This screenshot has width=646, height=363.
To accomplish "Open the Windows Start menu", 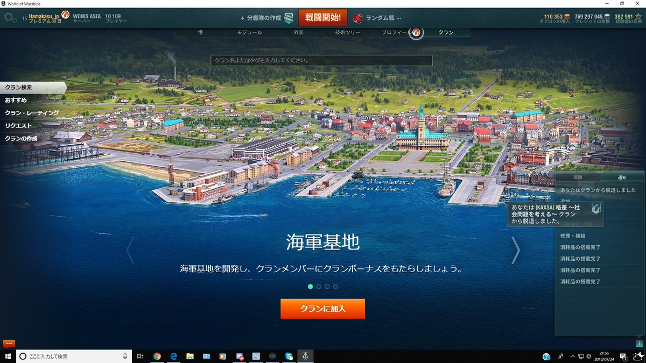I will [8, 356].
